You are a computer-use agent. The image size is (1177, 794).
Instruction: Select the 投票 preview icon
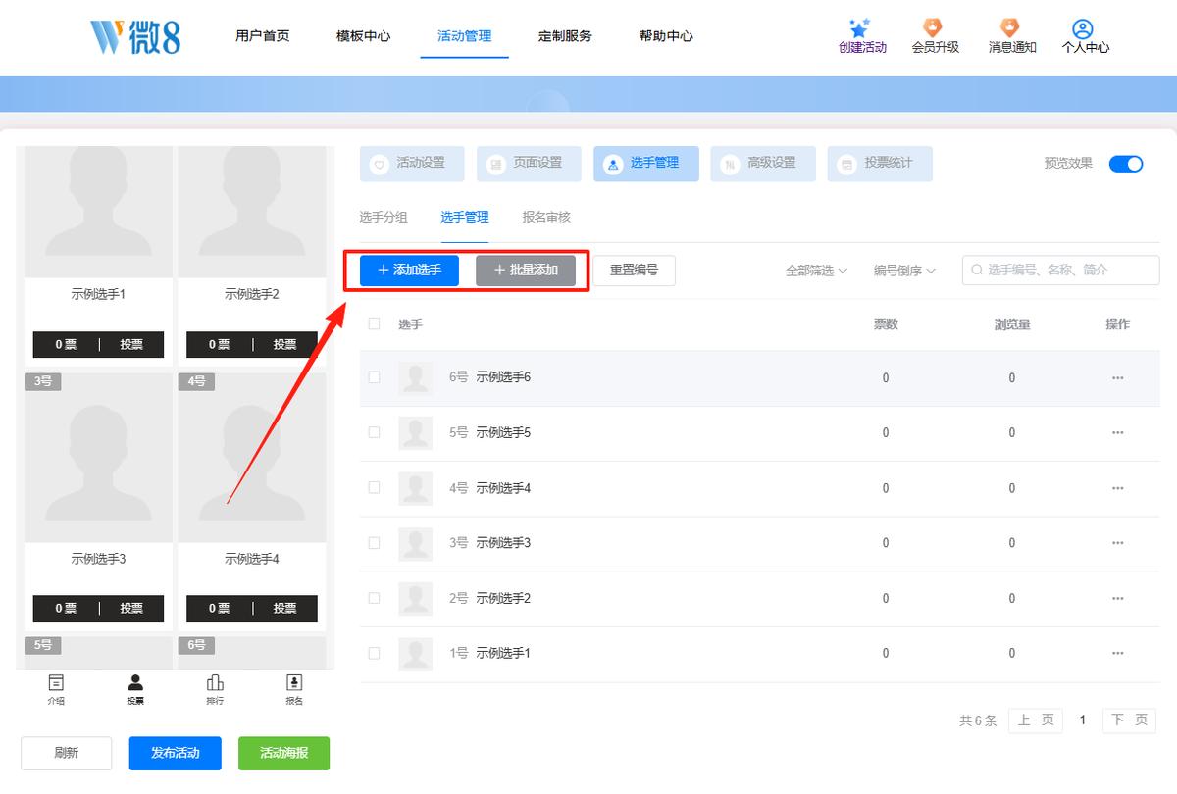pos(135,682)
